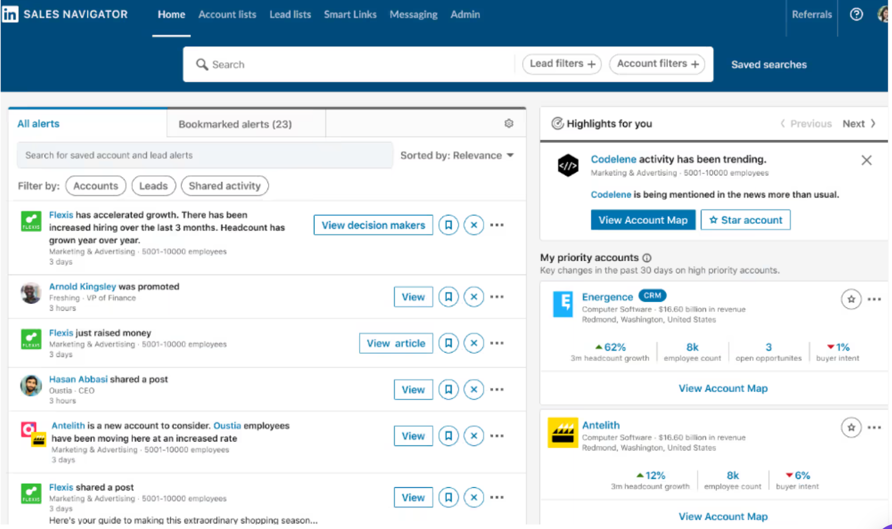Open more options for Antelith new account alert

(497, 435)
